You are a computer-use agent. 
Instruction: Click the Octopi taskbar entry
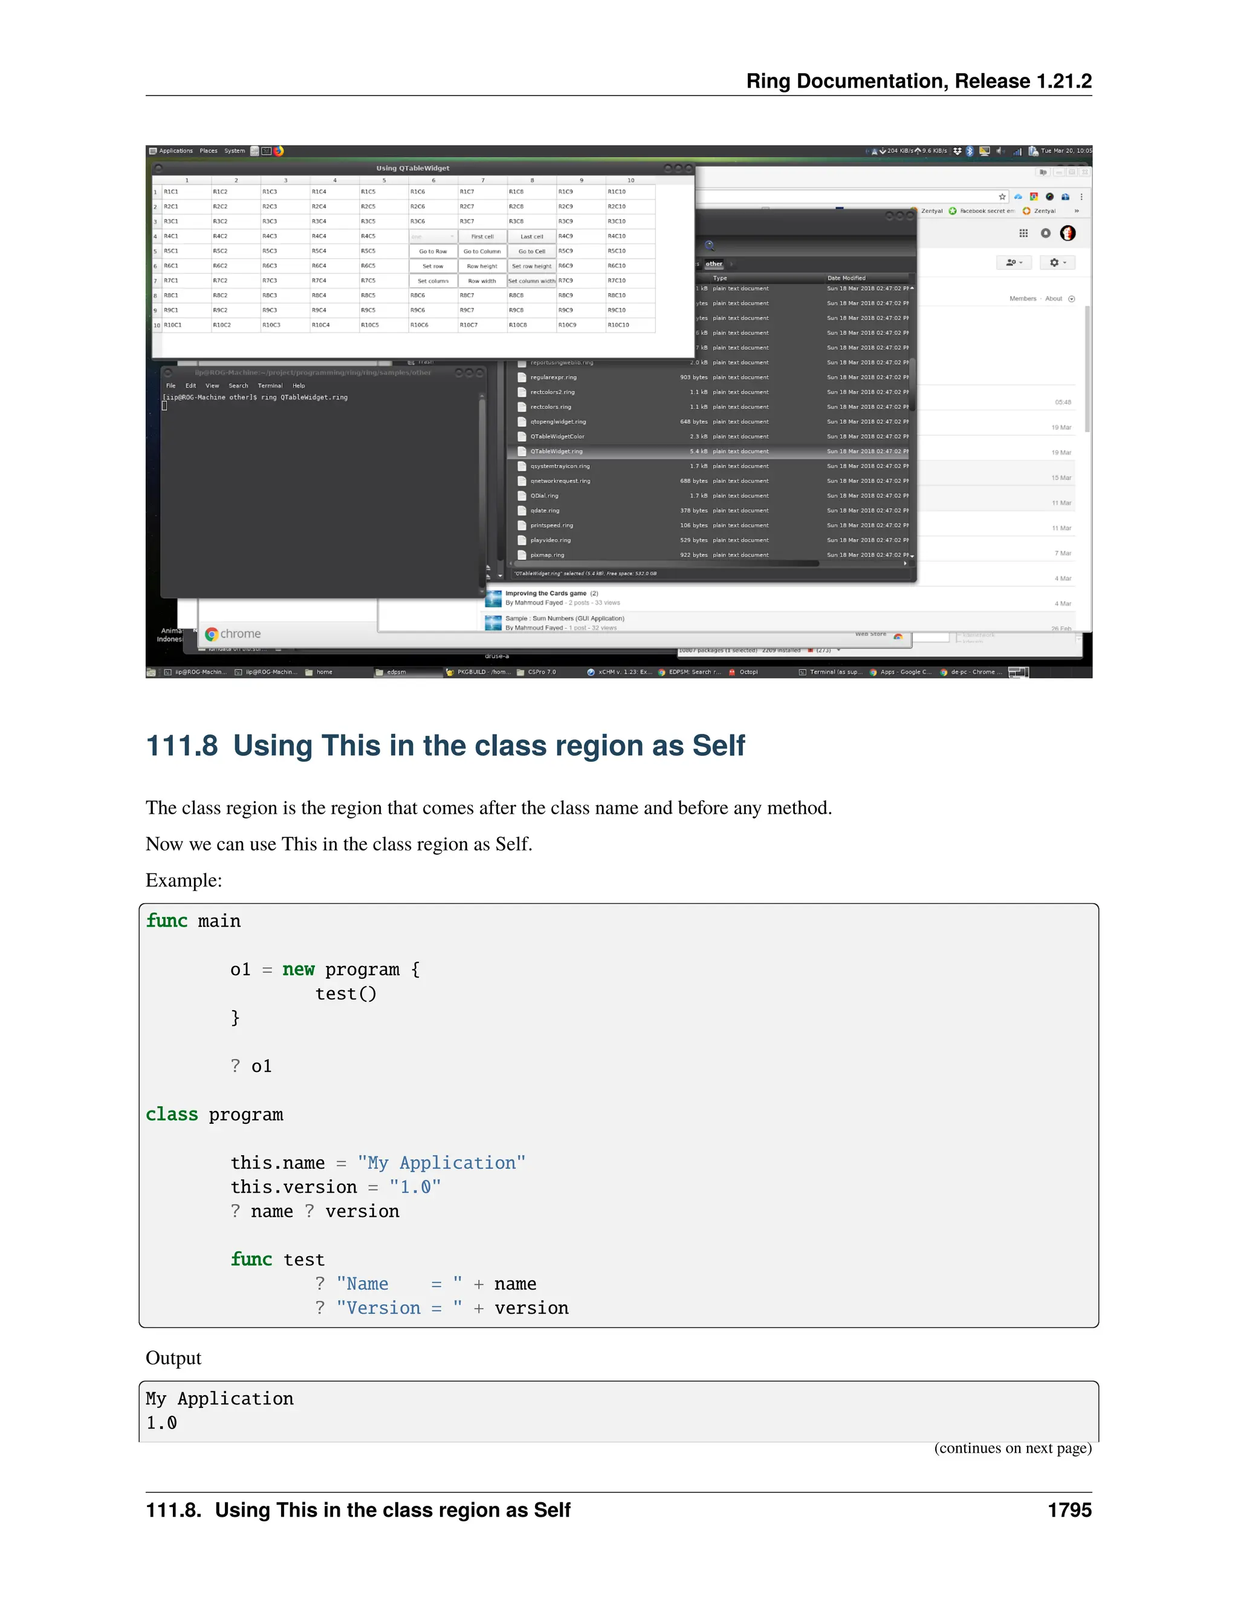744,672
